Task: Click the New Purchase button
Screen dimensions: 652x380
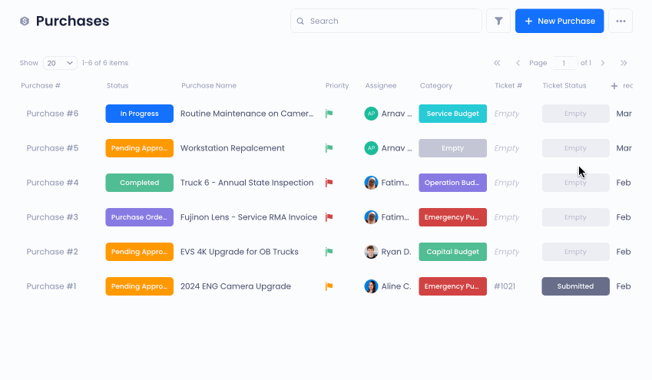Action: tap(559, 21)
